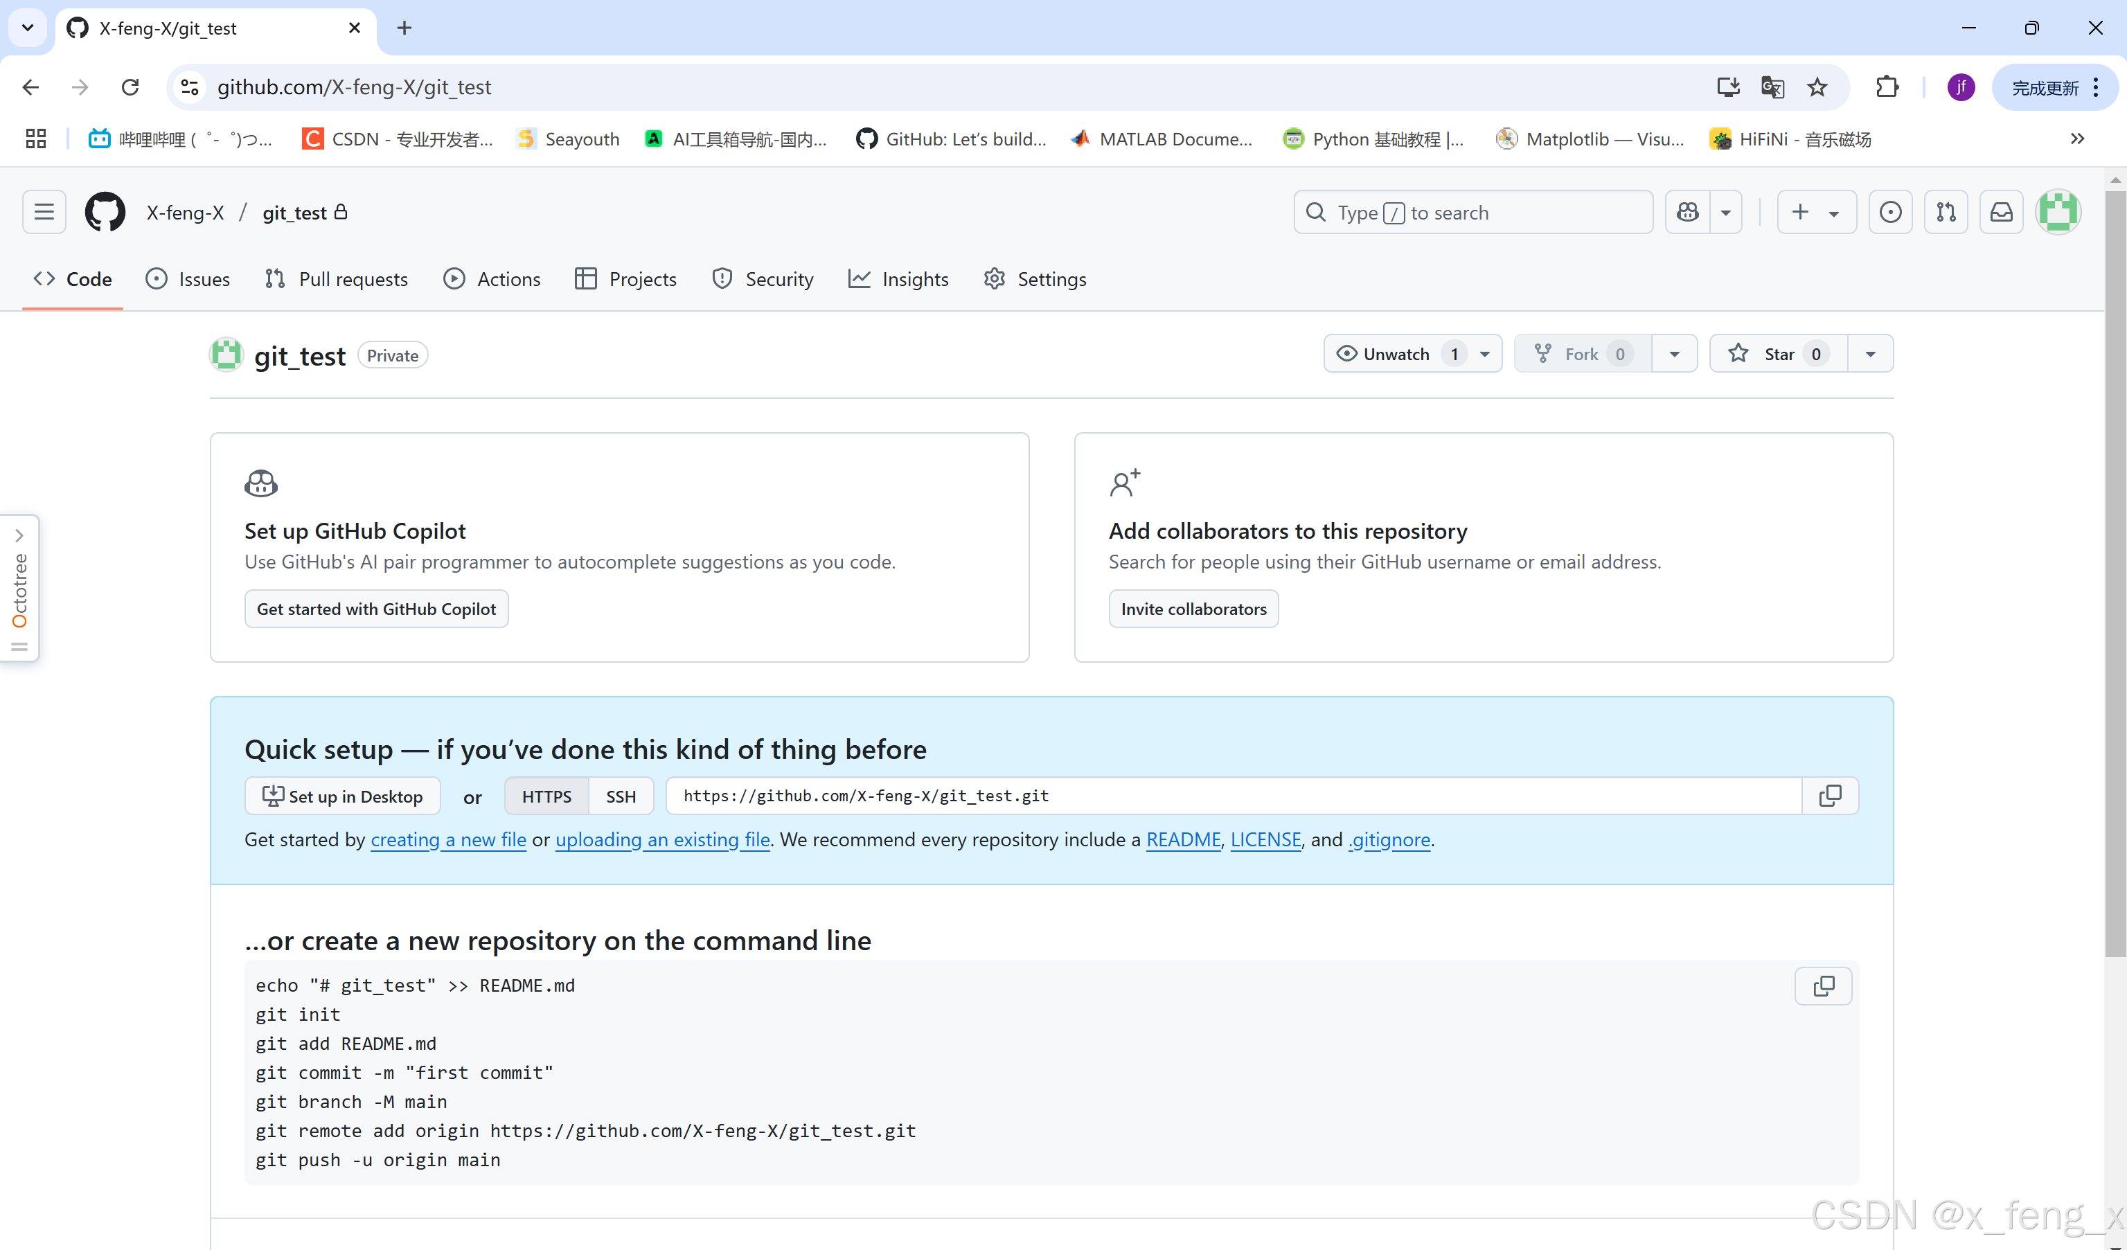Follow the creating a new file link
Screen dimensions: 2127x1250
pos(448,839)
